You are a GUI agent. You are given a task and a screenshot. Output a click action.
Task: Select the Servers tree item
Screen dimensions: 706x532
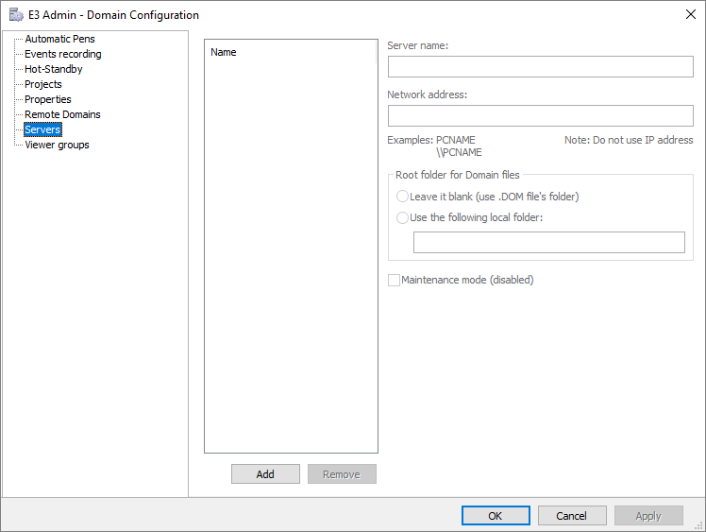42,129
